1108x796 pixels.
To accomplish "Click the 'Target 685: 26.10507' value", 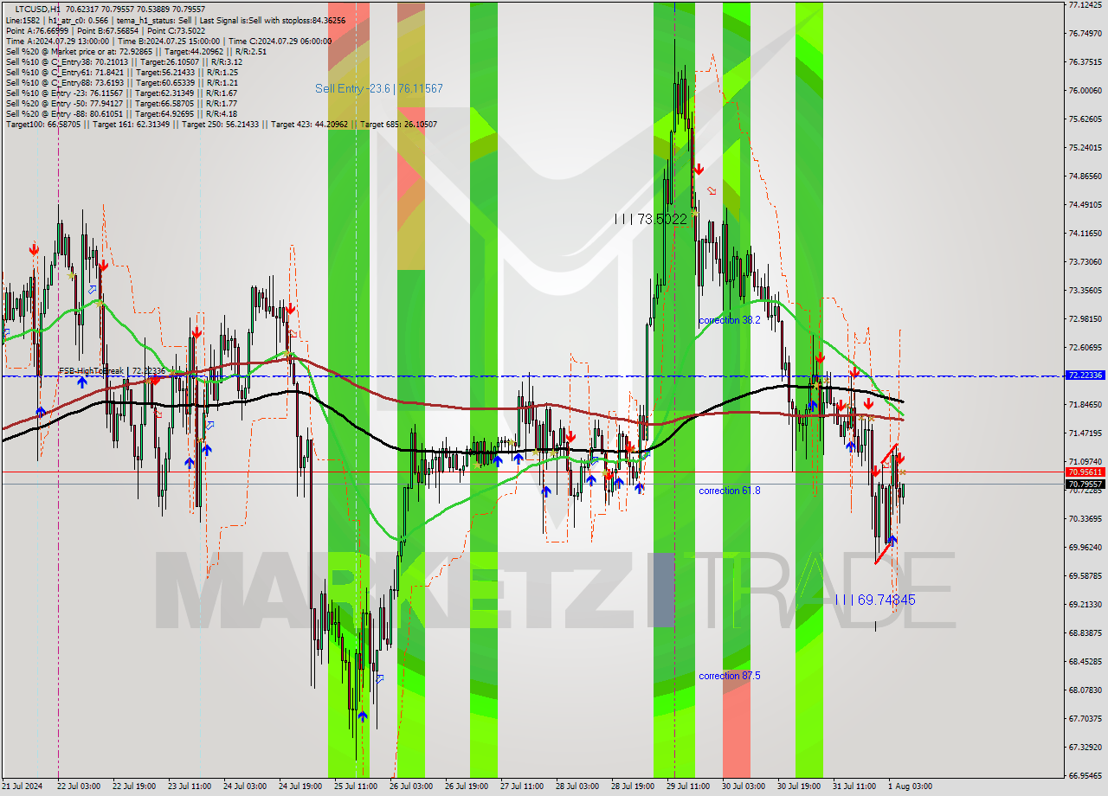I will coord(398,124).
